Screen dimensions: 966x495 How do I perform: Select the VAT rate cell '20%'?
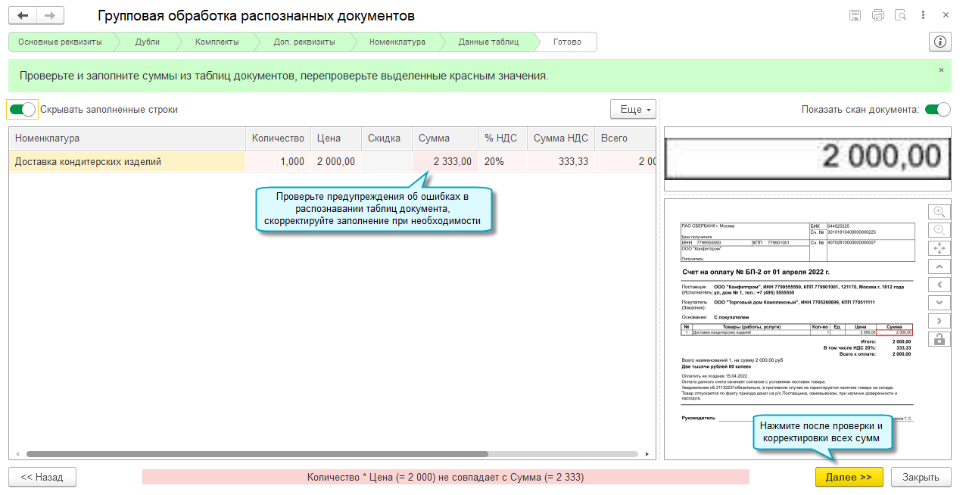point(503,161)
